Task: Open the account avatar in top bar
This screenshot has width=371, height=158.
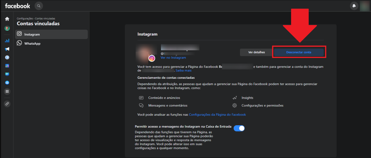Action: pos(364,6)
